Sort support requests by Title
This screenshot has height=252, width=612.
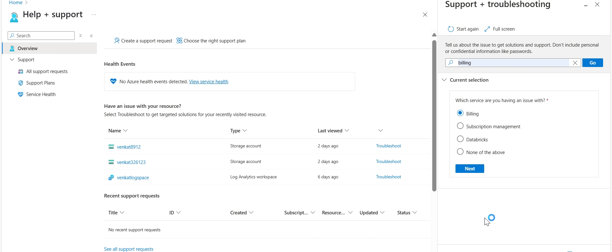[116, 213]
